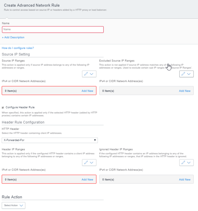Screen dimensions: 198x211
Task: Click the Header IP Ranges pencil edit icon
Action: pyautogui.click(x=86, y=163)
